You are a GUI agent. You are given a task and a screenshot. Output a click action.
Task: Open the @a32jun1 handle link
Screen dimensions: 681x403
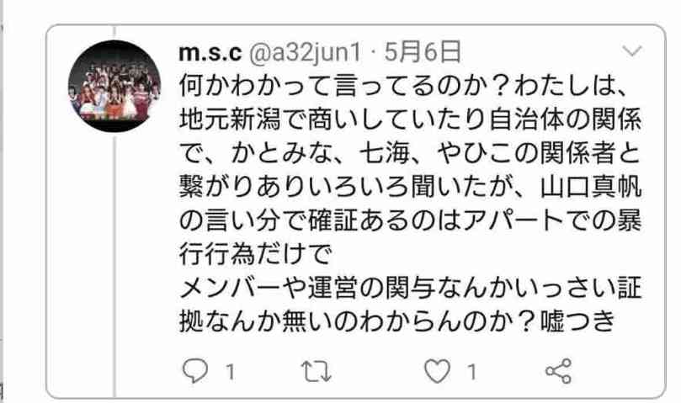coord(305,52)
